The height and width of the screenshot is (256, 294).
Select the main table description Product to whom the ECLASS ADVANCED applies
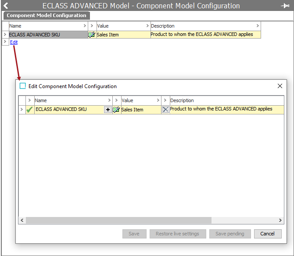click(205, 35)
